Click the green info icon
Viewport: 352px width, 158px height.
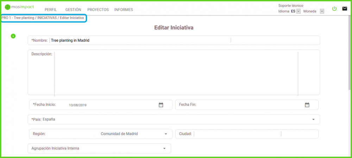13,36
